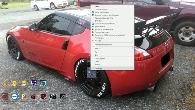Select Scan with Windows Defender
Viewport: 195px width, 110px height.
coord(112,24)
